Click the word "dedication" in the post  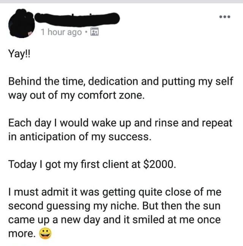[113, 81]
